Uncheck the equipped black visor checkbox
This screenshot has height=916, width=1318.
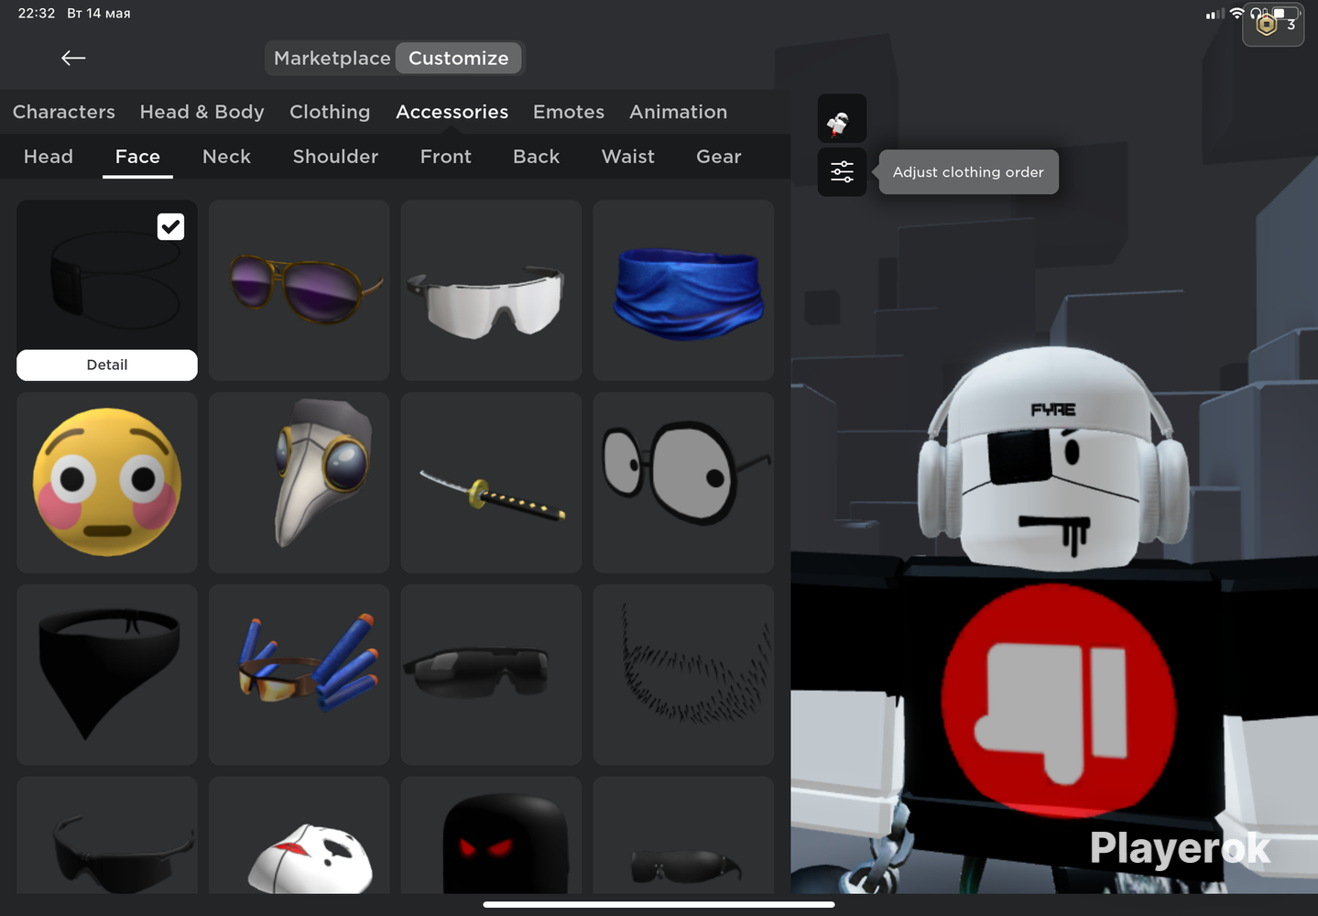click(x=170, y=226)
